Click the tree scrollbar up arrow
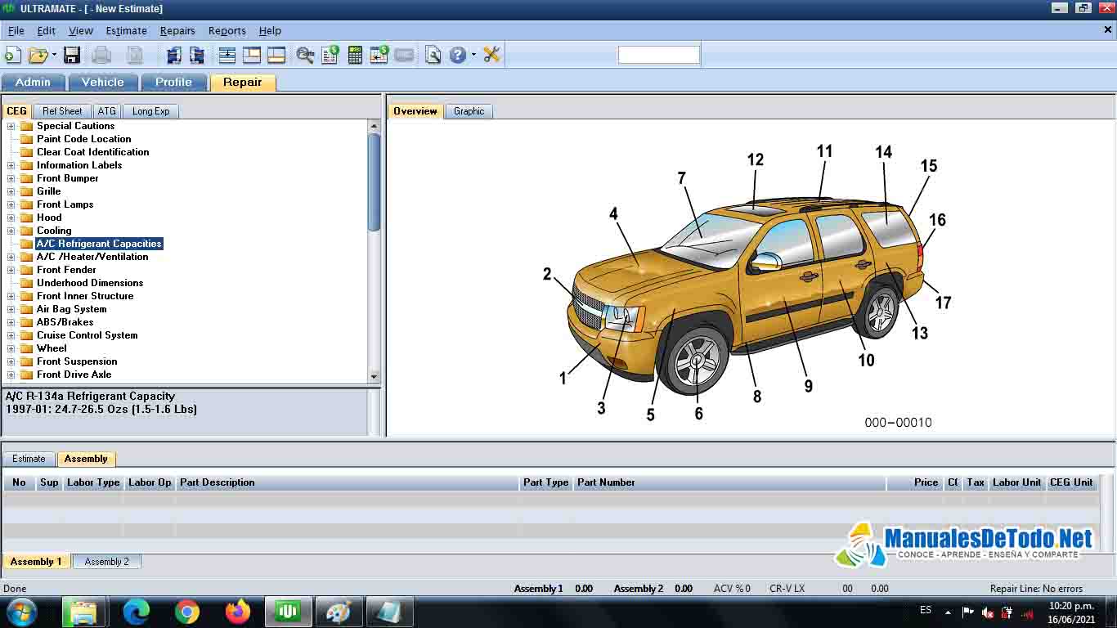The image size is (1117, 628). pyautogui.click(x=375, y=126)
